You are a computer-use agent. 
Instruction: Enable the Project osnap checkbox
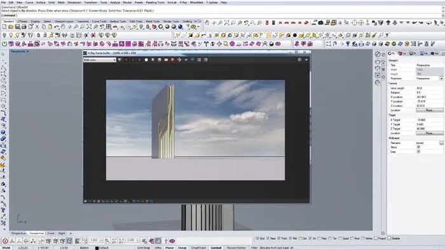coord(376,239)
